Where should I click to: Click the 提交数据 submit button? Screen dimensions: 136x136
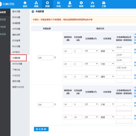(41, 129)
